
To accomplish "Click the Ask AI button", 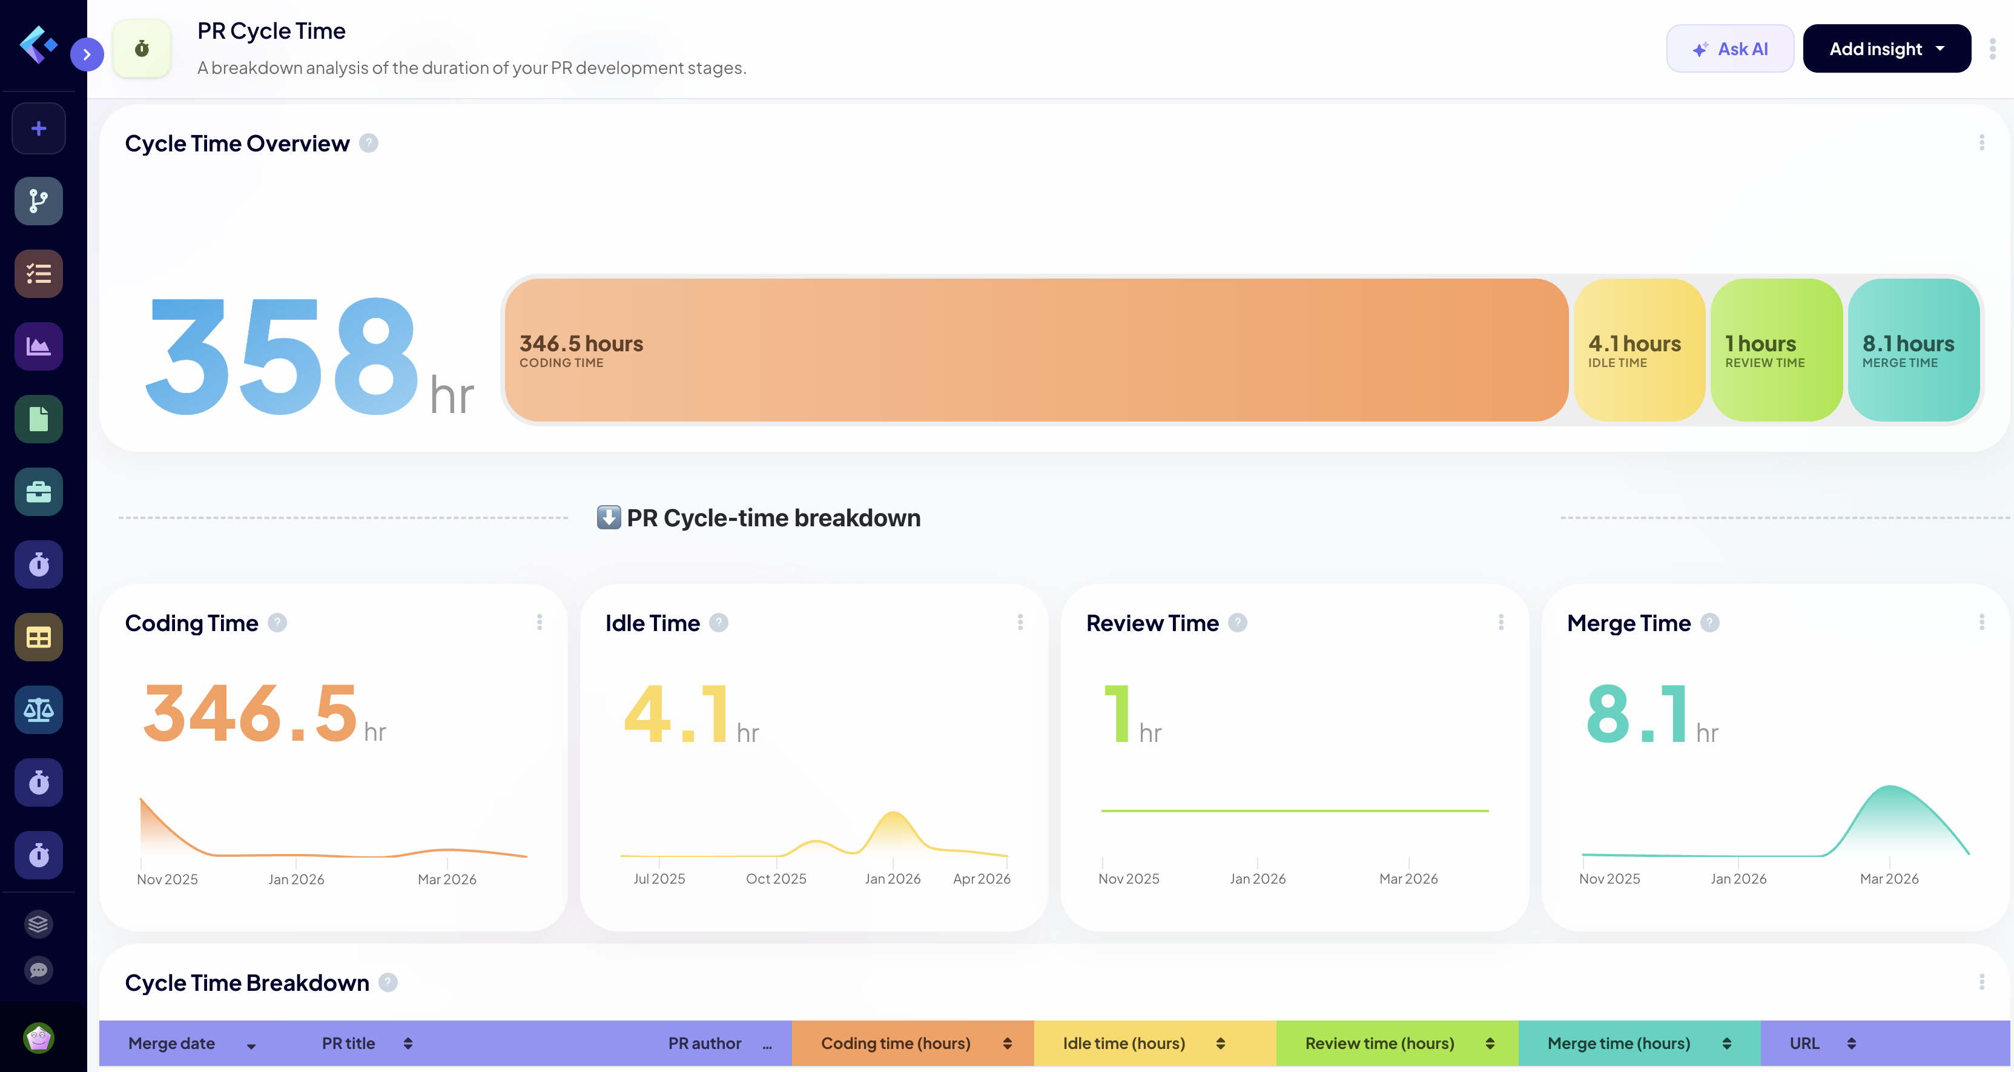I will click(x=1729, y=48).
